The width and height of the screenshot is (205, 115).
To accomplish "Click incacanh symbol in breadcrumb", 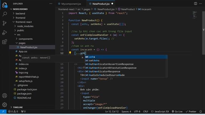I will pyautogui.click(x=144, y=9).
